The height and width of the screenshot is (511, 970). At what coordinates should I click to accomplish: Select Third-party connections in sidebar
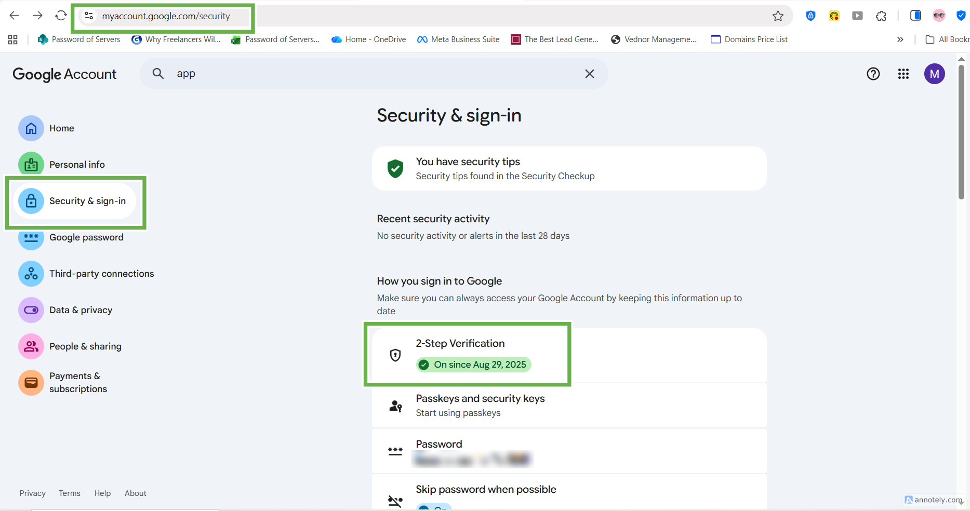[x=101, y=274]
